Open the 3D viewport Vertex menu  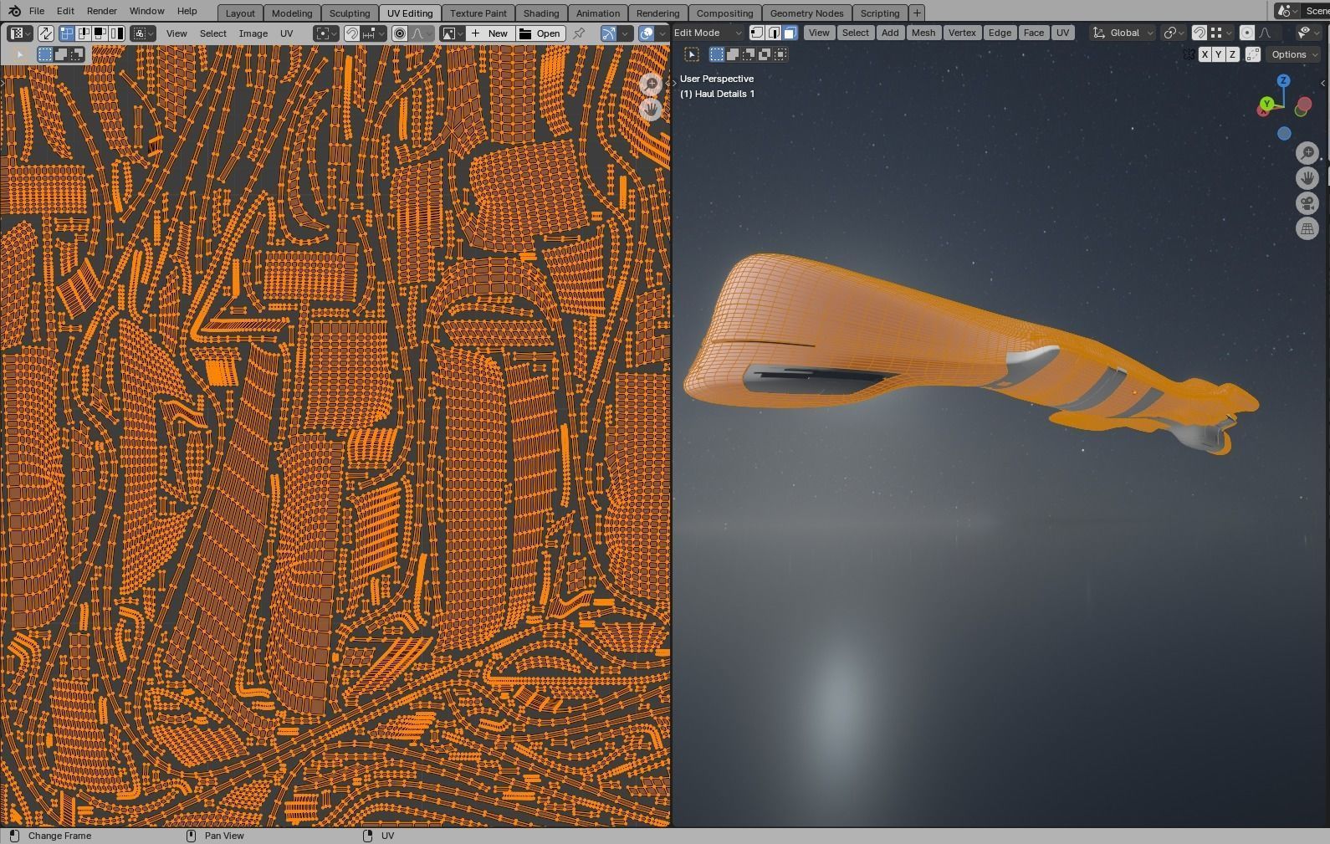[x=962, y=33]
